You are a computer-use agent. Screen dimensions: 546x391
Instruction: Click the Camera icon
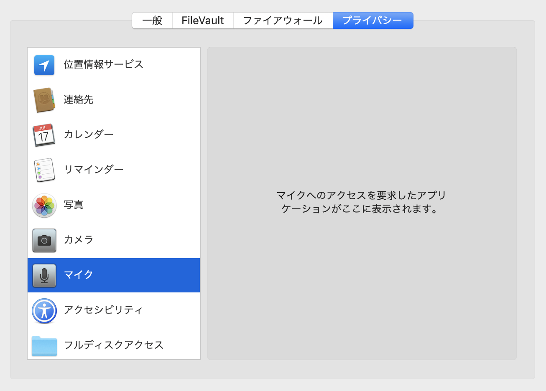(44, 240)
